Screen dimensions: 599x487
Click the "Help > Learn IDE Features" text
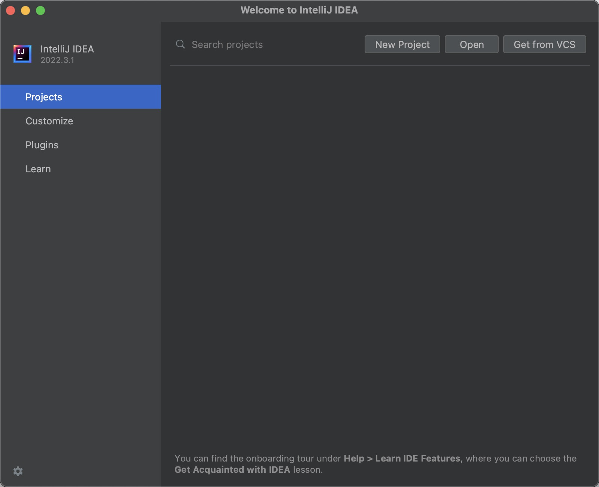402,458
